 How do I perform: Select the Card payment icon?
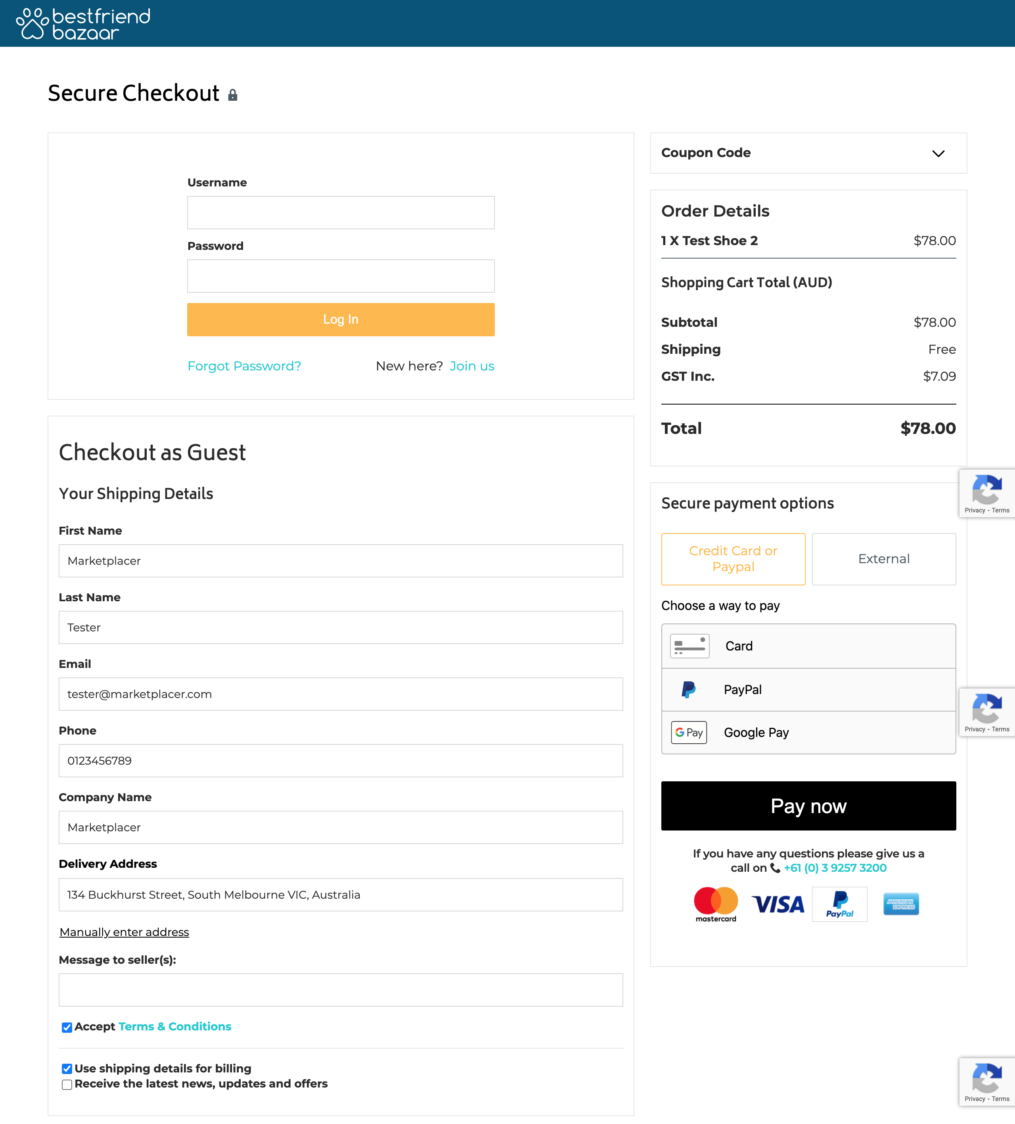pyautogui.click(x=689, y=646)
